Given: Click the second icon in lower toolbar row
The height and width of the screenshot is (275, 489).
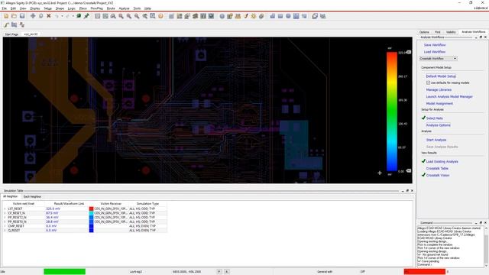Looking at the screenshot, I should [14, 24].
